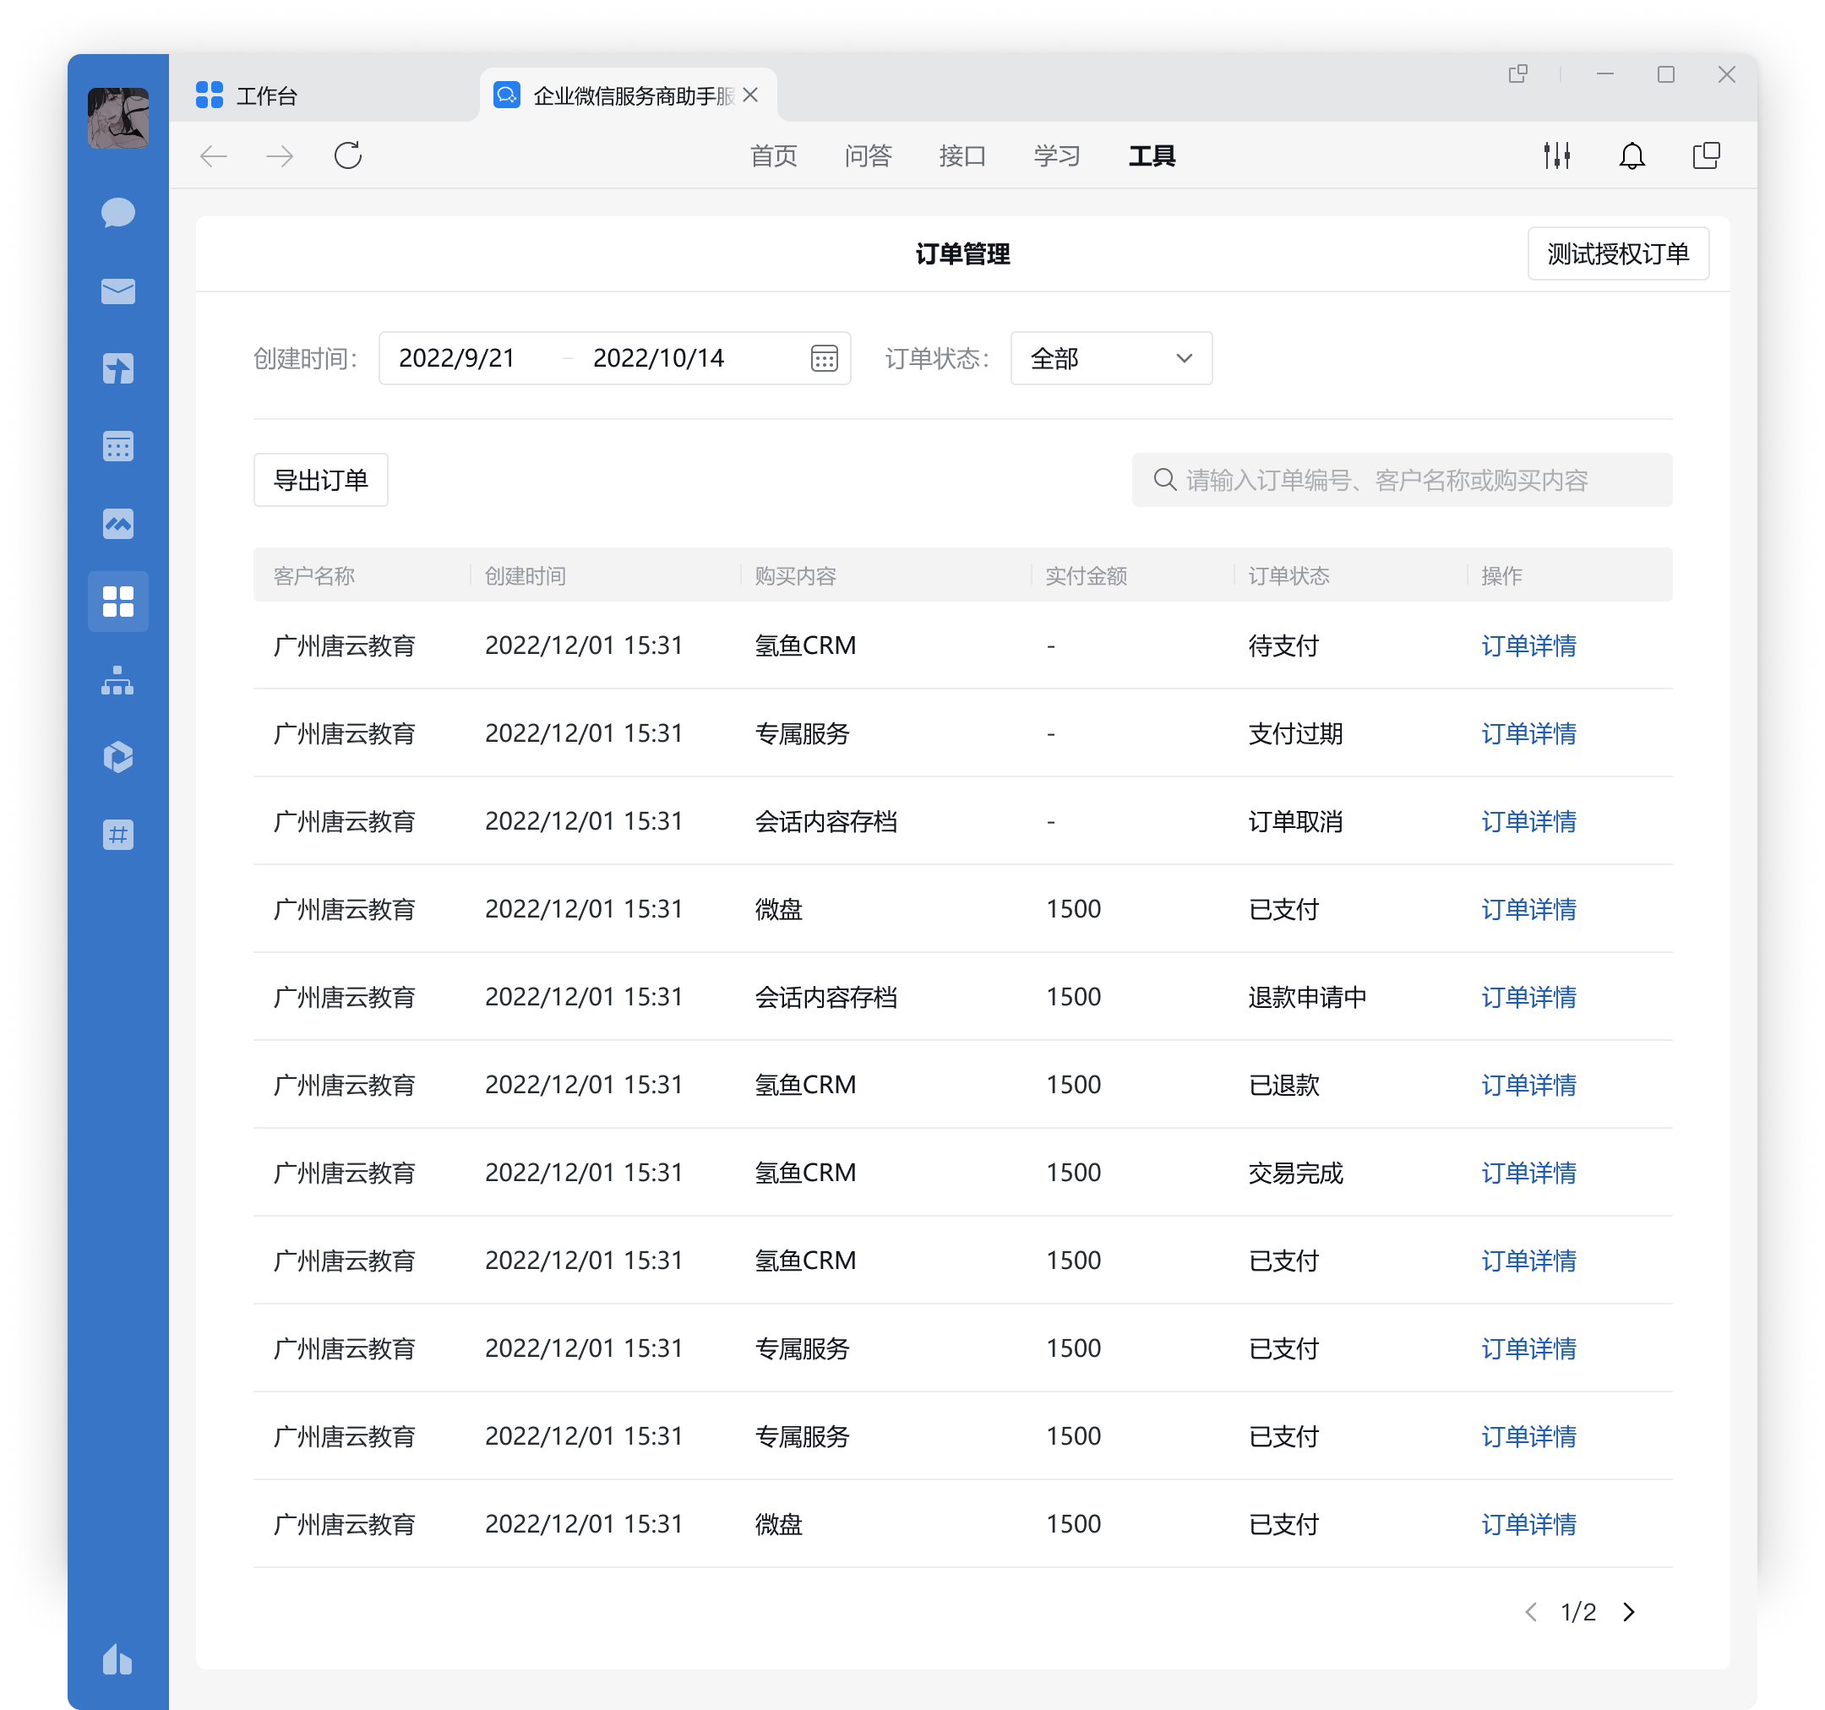The height and width of the screenshot is (1710, 1825).
Task: Open the mail envelope sidebar icon
Action: (x=117, y=291)
